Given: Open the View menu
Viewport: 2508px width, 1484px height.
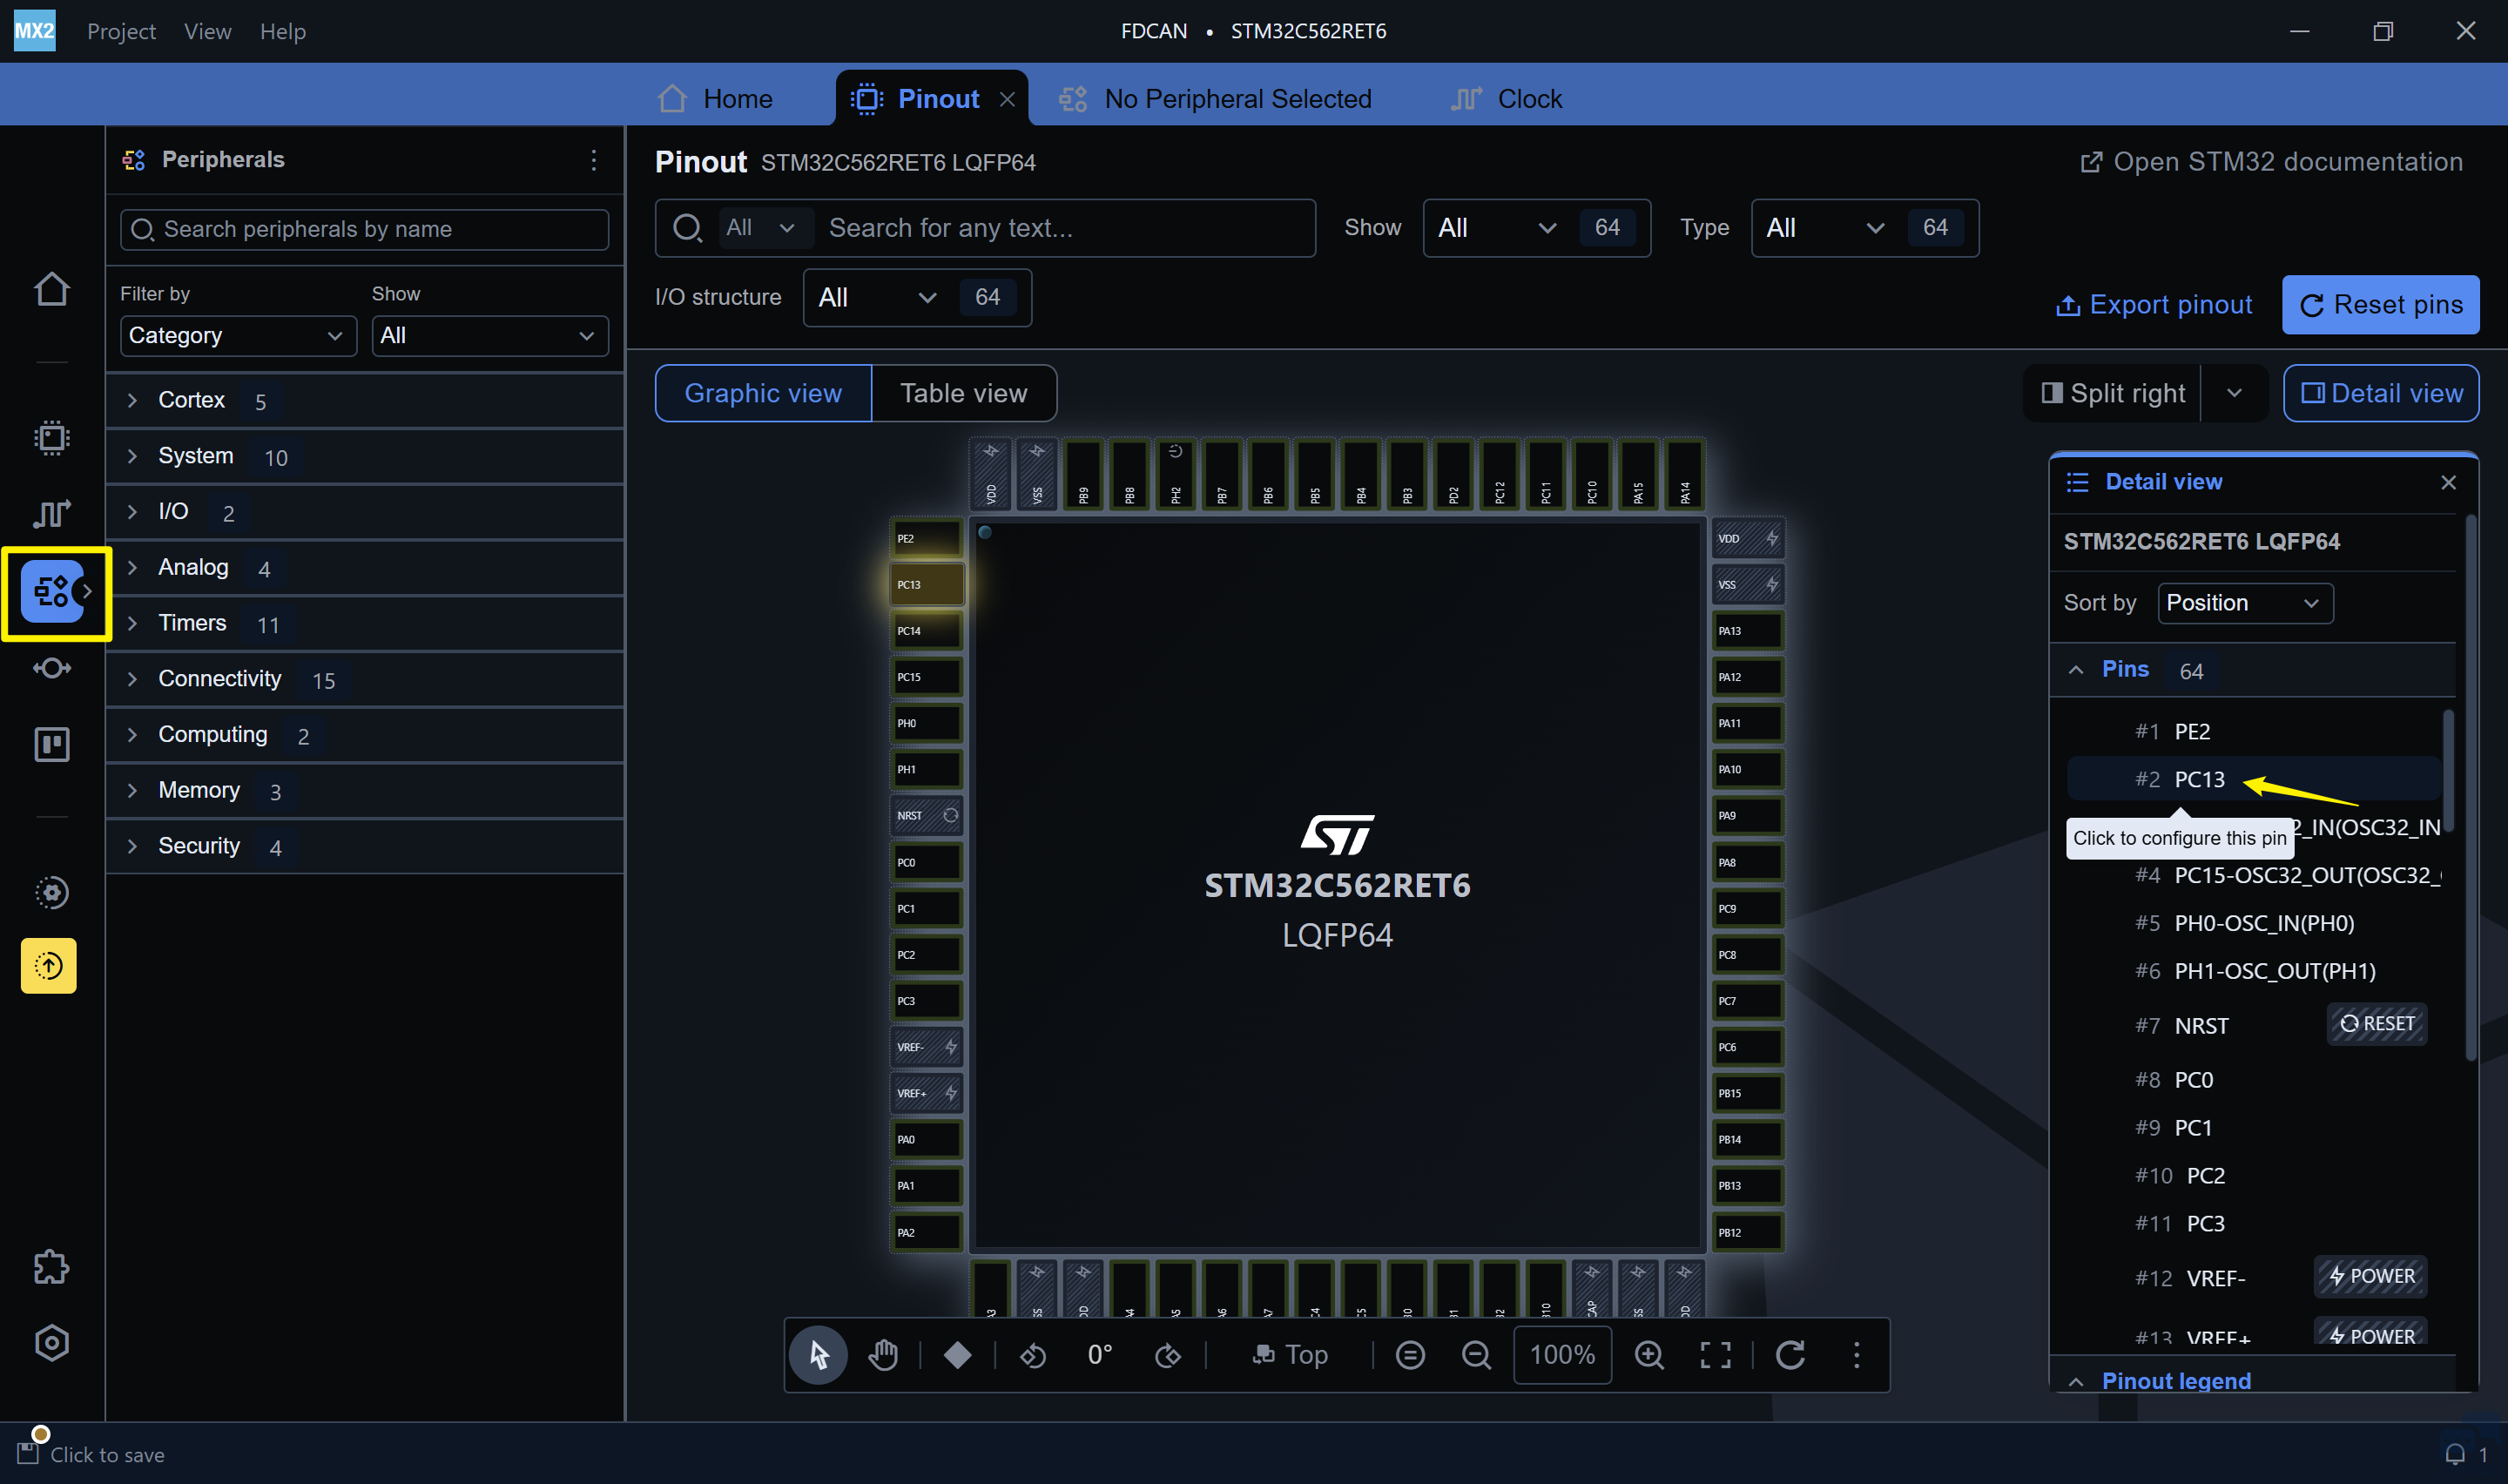Looking at the screenshot, I should pos(208,31).
